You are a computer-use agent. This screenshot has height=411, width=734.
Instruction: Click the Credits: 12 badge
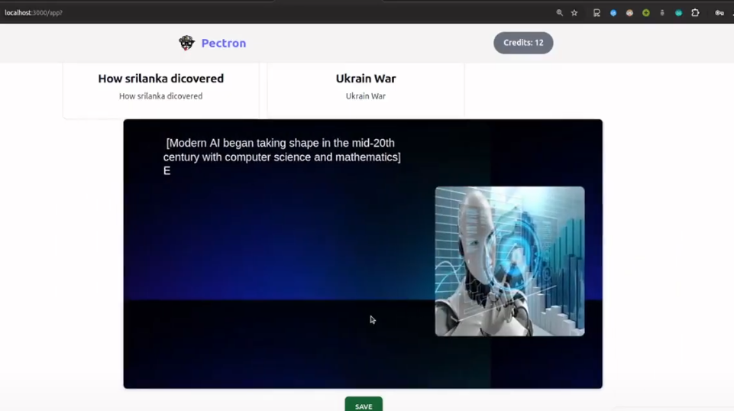pyautogui.click(x=523, y=43)
